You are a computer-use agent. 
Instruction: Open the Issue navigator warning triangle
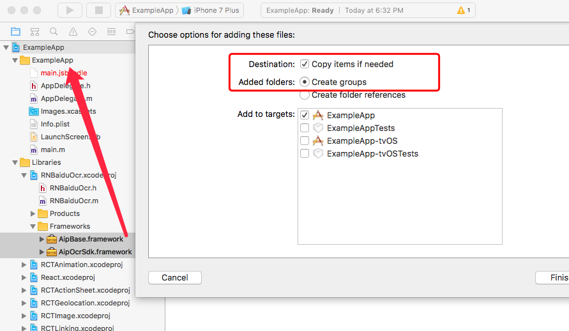coord(73,31)
